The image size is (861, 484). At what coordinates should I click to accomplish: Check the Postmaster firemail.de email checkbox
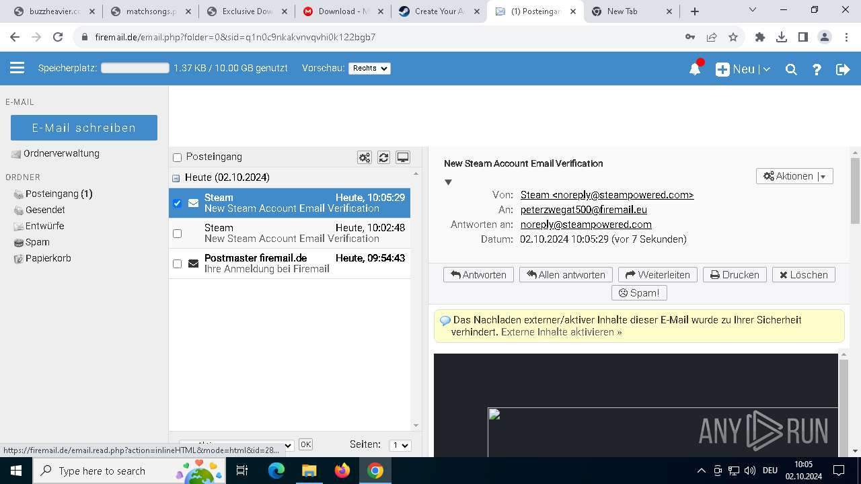(x=178, y=264)
